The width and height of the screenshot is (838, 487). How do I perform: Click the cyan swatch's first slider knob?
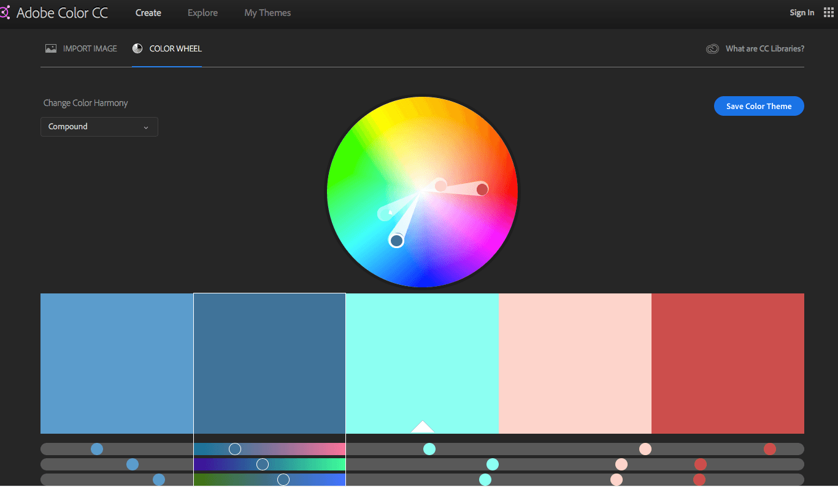[429, 449]
